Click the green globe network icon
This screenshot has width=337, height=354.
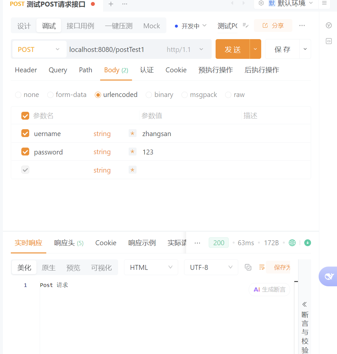pyautogui.click(x=292, y=243)
